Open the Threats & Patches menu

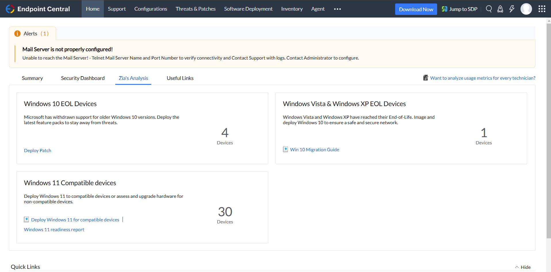pyautogui.click(x=196, y=9)
